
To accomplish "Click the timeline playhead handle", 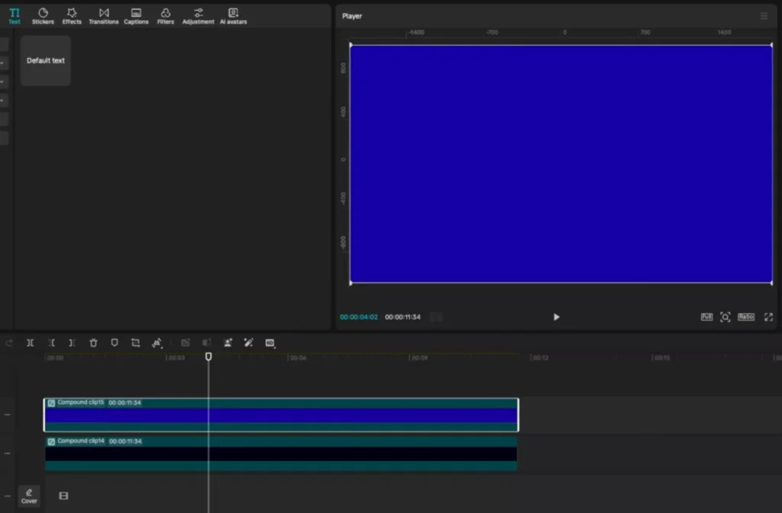I will coord(208,356).
